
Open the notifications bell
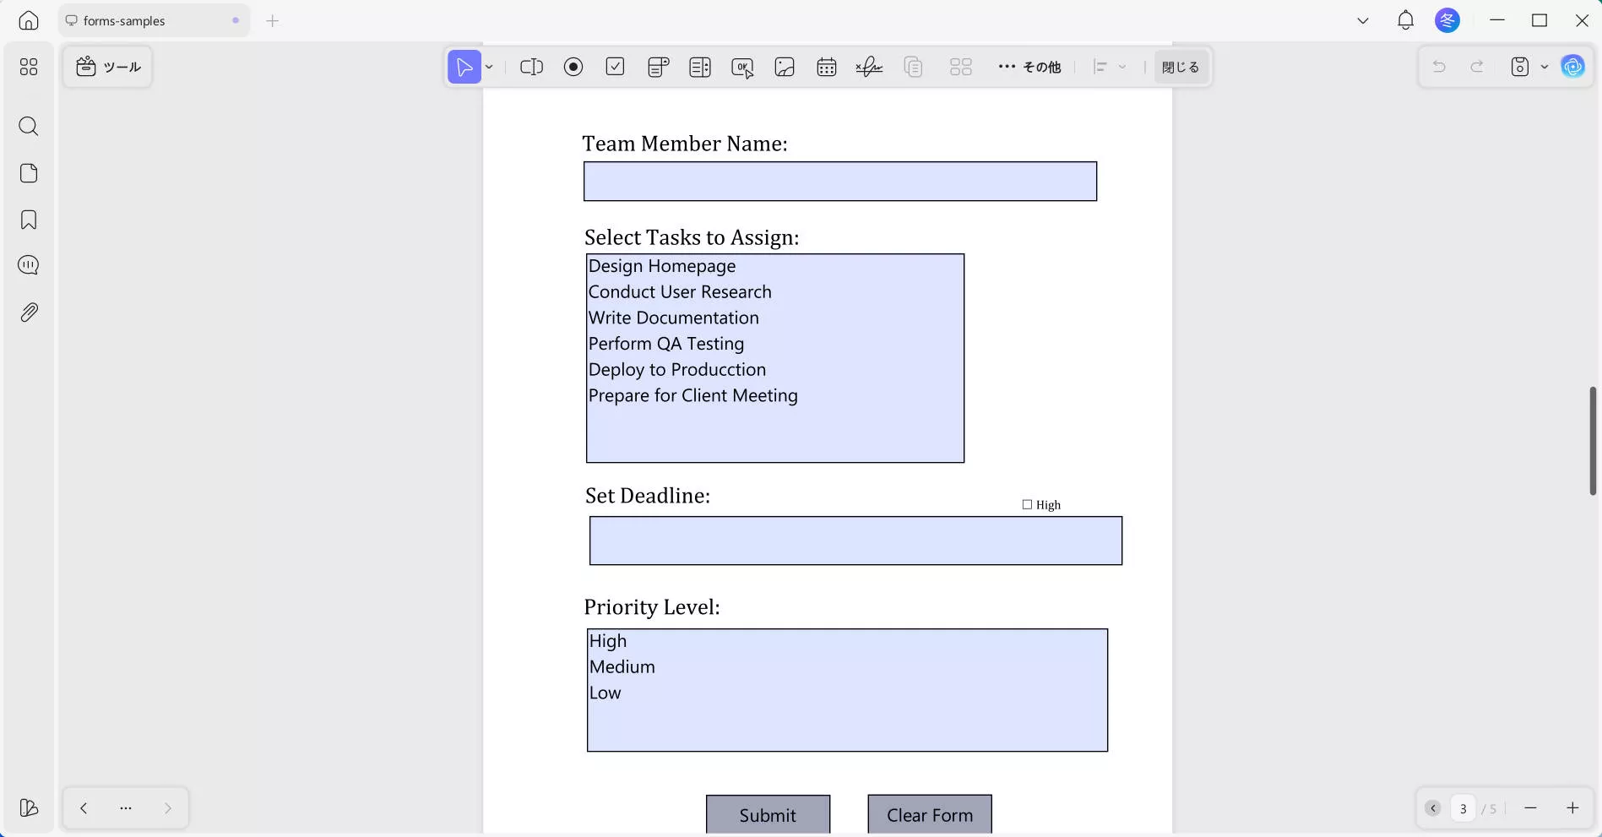pyautogui.click(x=1405, y=21)
